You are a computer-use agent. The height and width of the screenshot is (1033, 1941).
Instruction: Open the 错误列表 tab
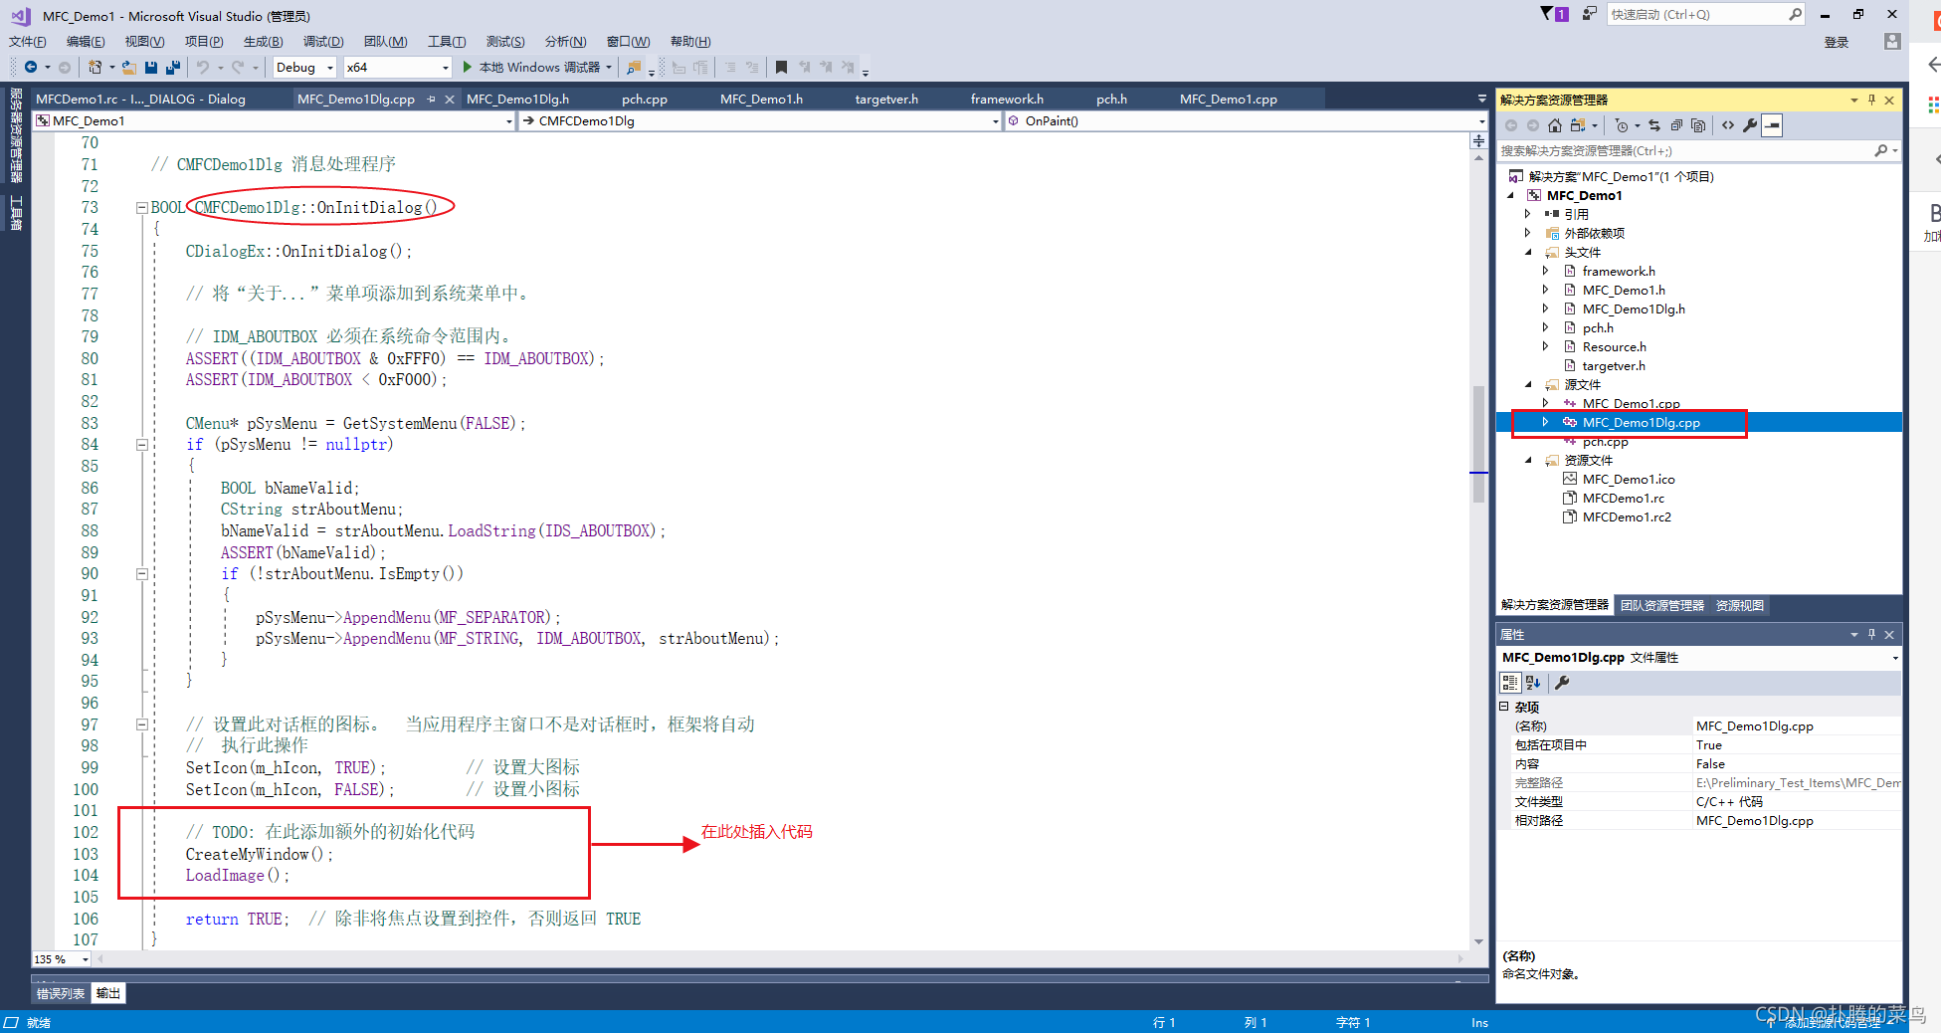pyautogui.click(x=61, y=993)
